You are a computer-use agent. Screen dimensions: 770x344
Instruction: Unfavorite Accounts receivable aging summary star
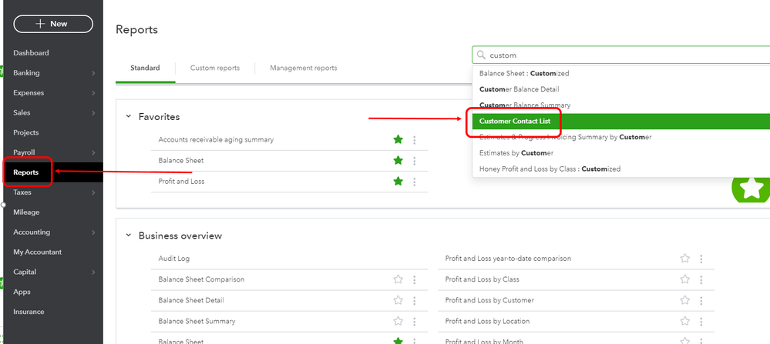tap(398, 140)
